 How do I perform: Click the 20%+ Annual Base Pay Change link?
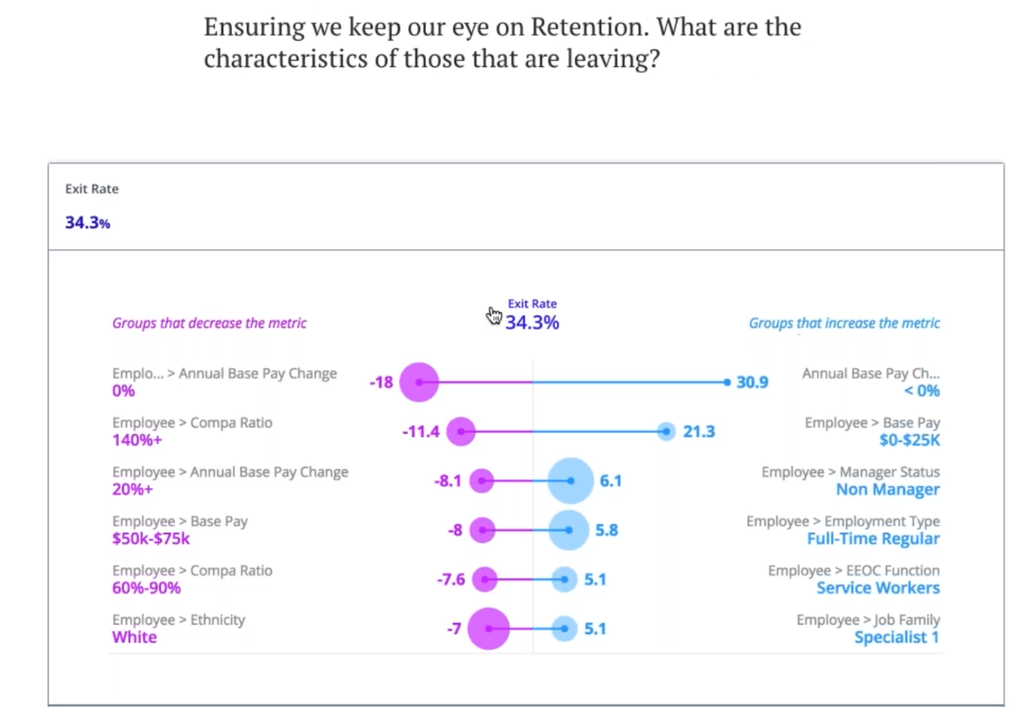tap(133, 489)
